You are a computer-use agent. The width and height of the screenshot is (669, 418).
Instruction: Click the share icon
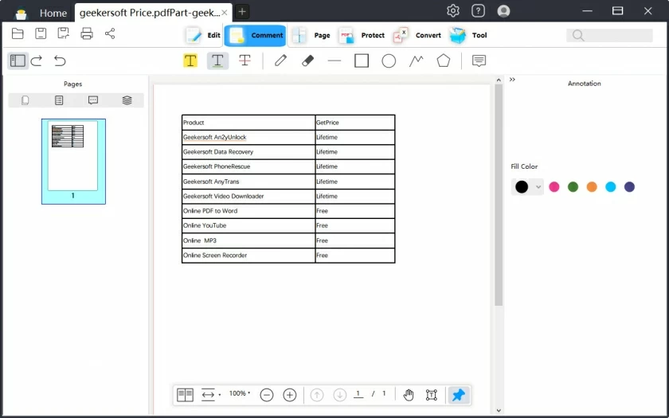[x=110, y=33]
